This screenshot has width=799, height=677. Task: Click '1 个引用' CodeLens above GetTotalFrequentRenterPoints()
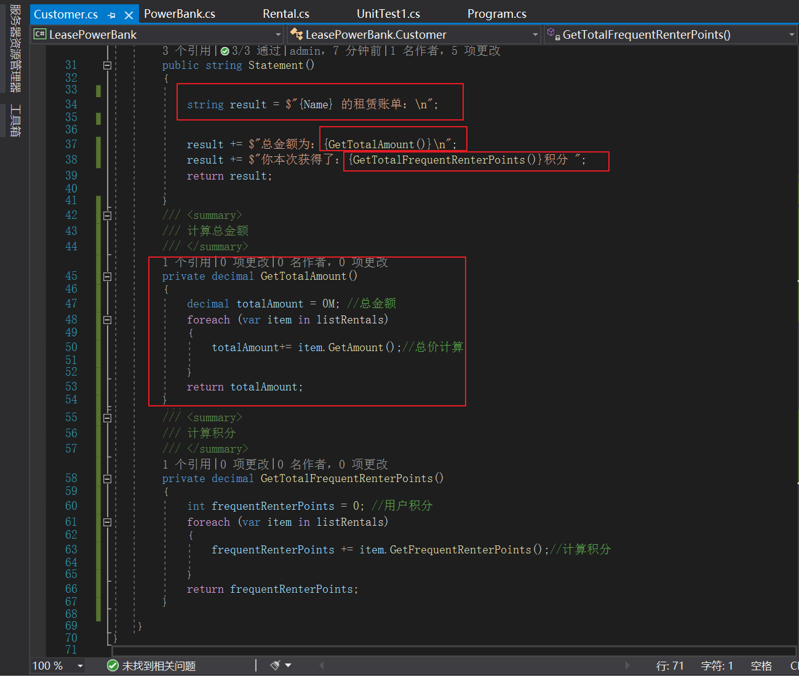[x=187, y=464]
